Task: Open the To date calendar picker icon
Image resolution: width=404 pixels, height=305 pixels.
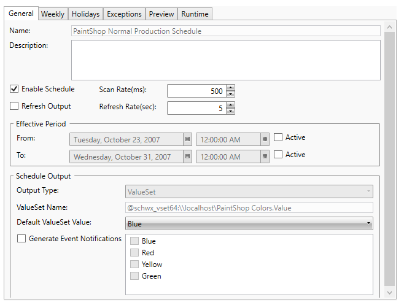Action: click(x=188, y=156)
